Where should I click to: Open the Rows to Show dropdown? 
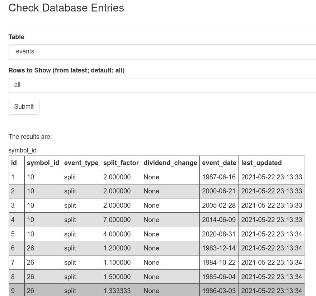[162, 85]
